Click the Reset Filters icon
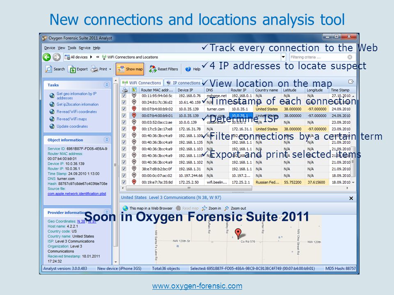Image resolution: width=394 pixels, height=295 pixels. (152, 69)
